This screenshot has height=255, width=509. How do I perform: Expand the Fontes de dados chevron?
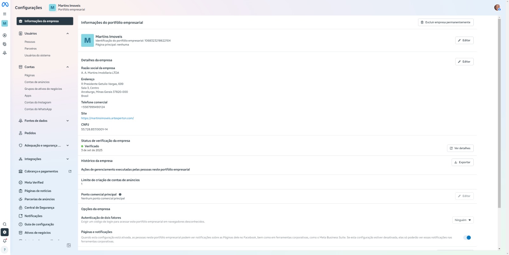(67, 121)
